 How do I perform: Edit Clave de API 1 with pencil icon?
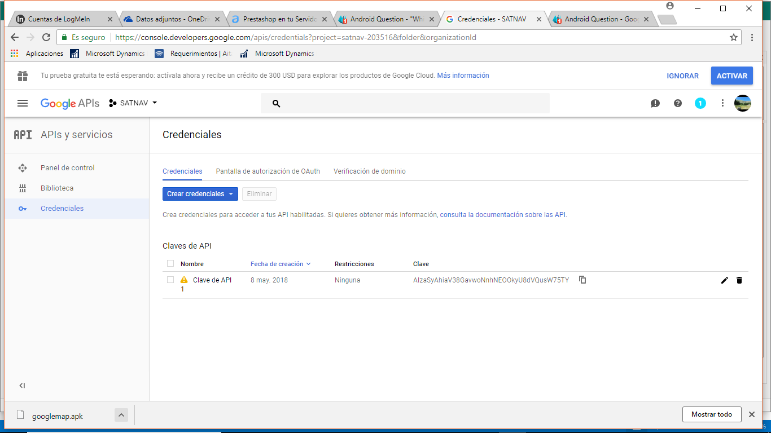pyautogui.click(x=725, y=280)
